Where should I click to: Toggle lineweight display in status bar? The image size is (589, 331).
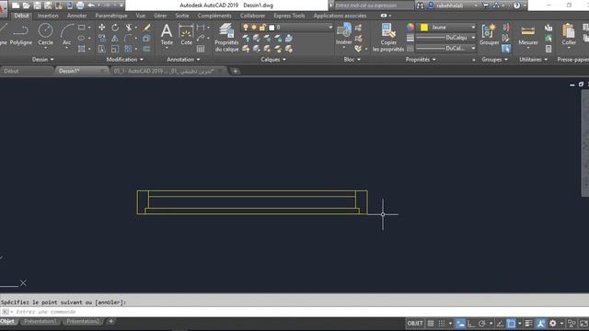pos(528,323)
